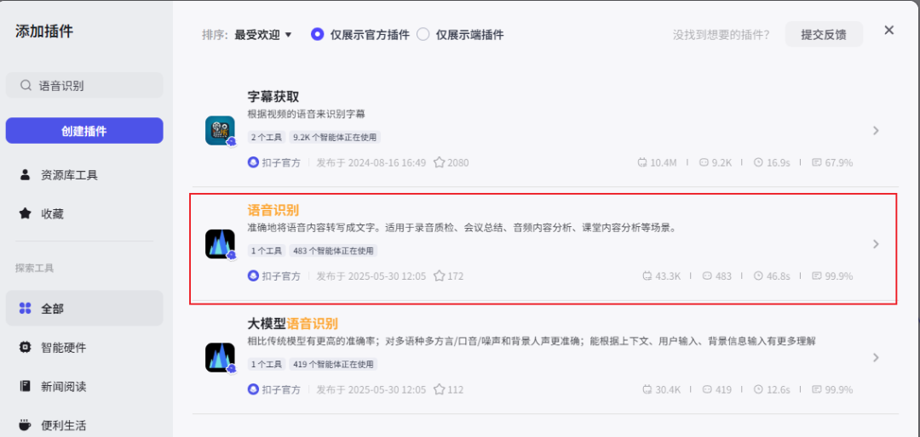Viewport: 920px width, 437px height.
Task: Click the star icon on 字幕获取
Action: pos(440,162)
